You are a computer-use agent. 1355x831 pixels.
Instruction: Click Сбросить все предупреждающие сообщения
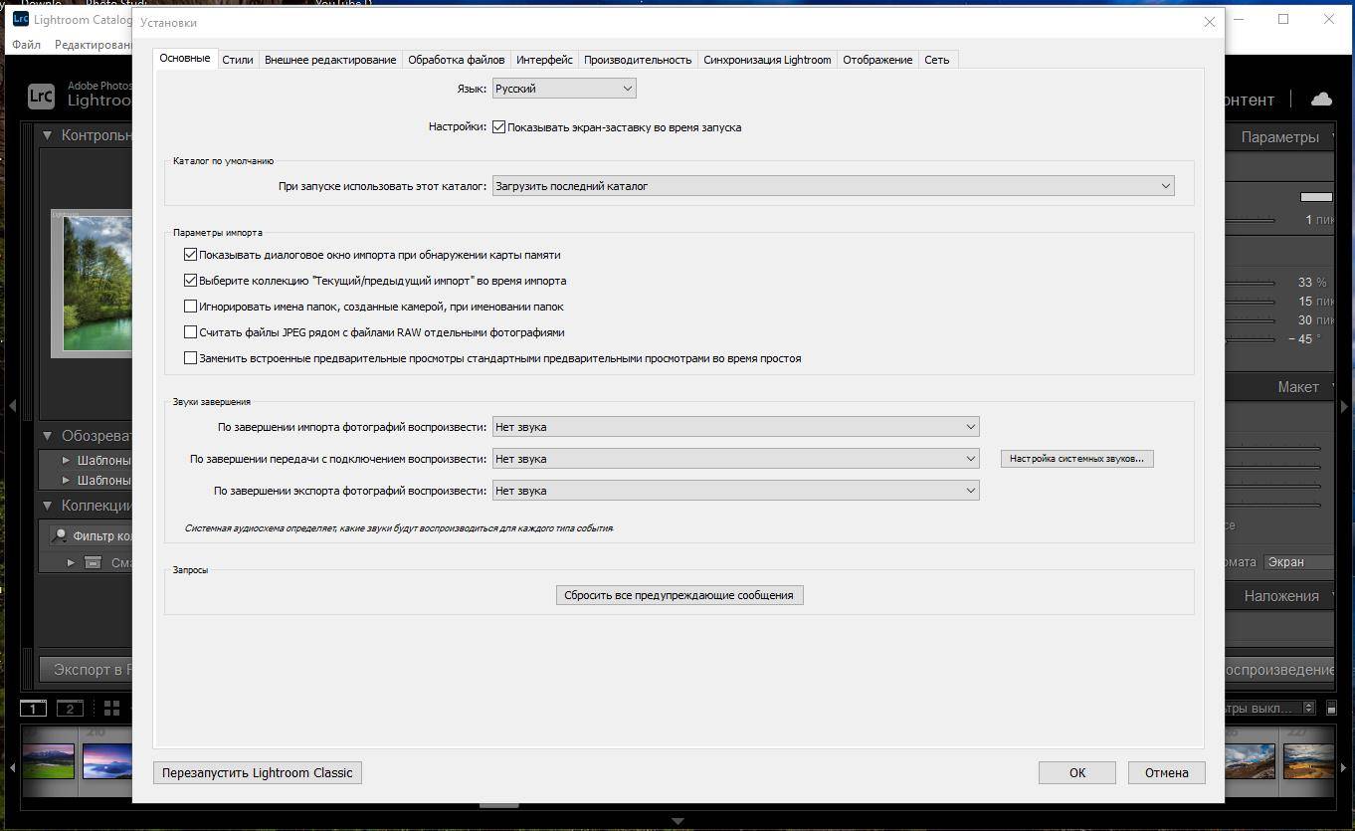[x=678, y=595]
